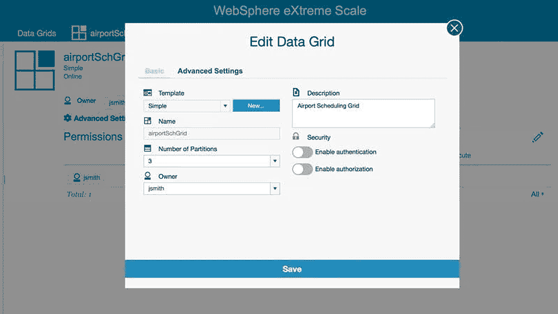Open the Template dropdown showing Simple
This screenshot has height=314, width=558.
coord(187,106)
